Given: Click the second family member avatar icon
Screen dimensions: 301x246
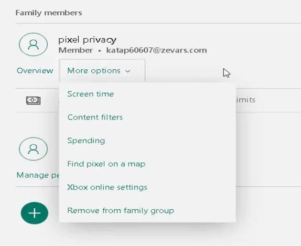Looking at the screenshot, I should tap(33, 149).
